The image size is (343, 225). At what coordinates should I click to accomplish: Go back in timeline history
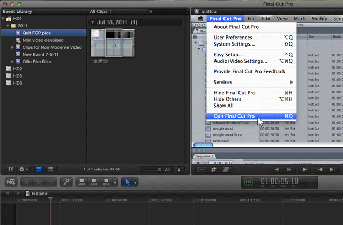point(7,193)
